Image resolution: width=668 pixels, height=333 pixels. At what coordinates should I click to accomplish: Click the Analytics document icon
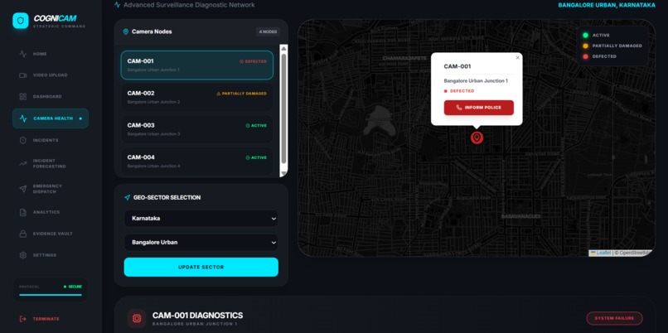coord(23,212)
